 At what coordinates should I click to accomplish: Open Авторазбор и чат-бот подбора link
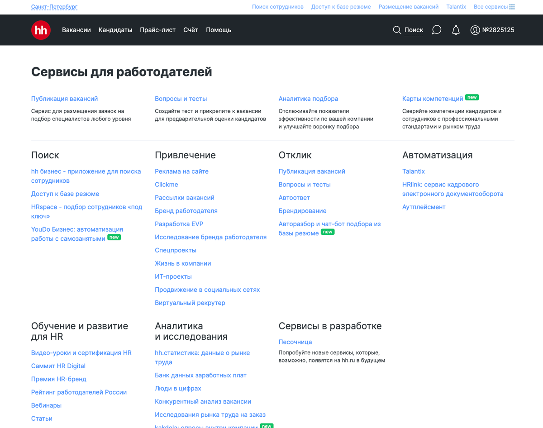[329, 228]
